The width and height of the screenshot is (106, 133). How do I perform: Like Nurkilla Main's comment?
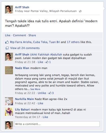click(40, 103)
